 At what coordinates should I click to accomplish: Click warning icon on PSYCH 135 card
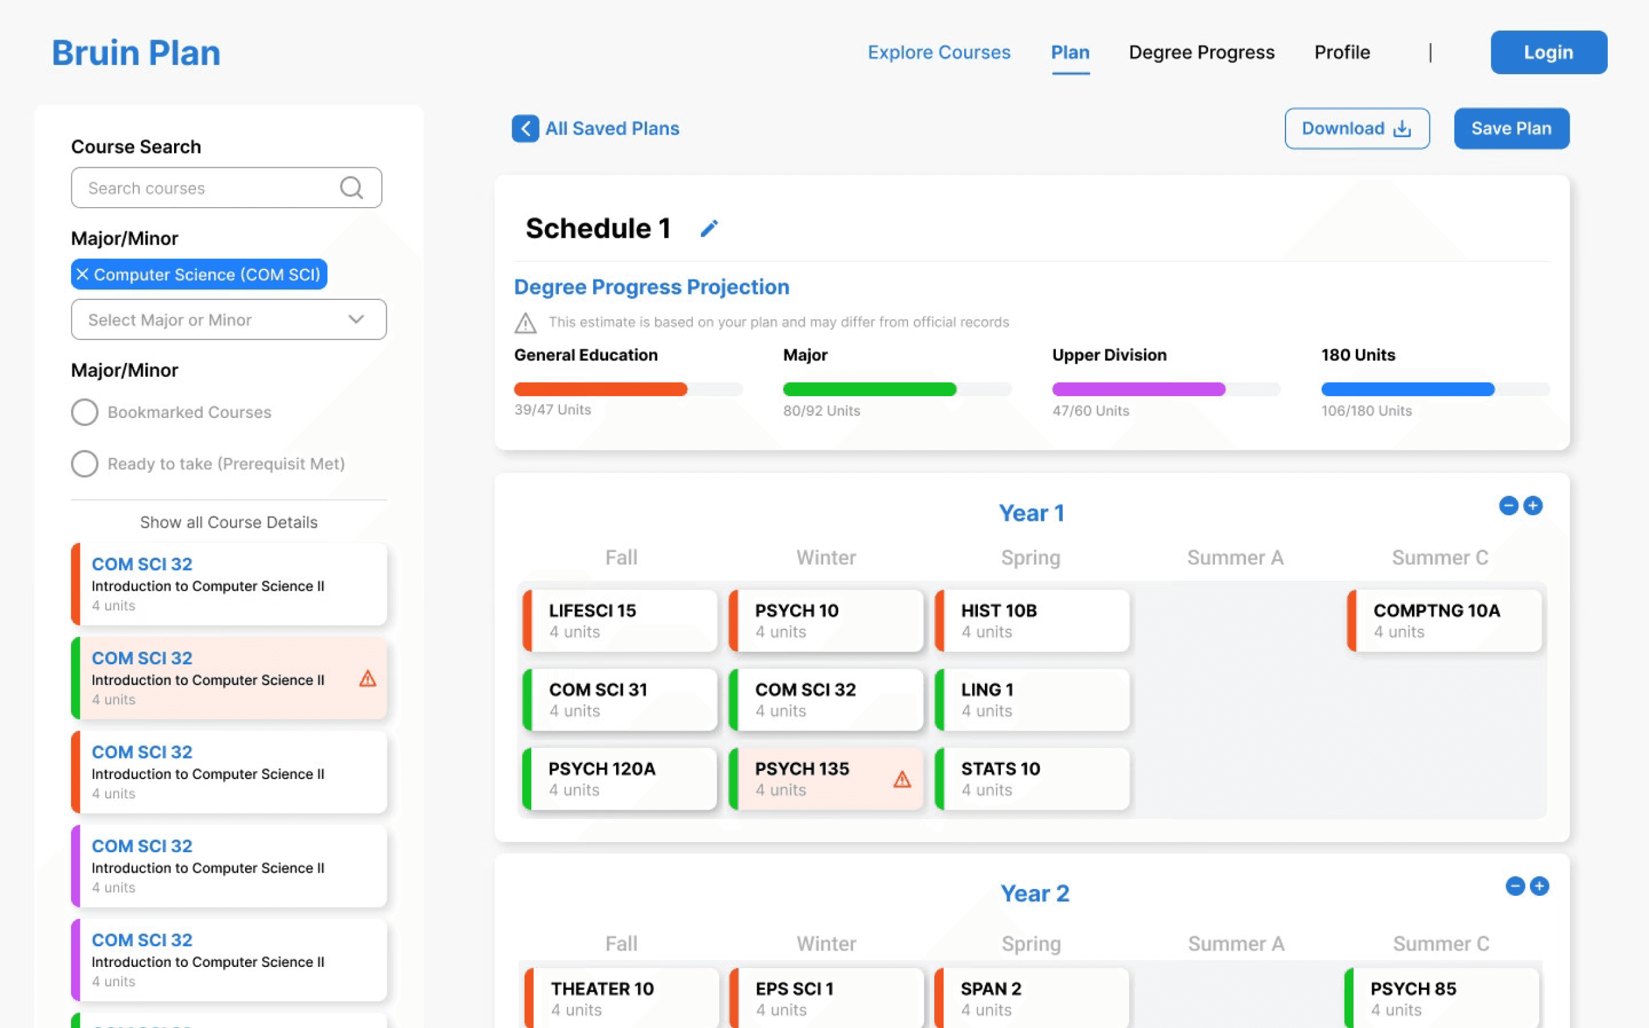click(x=902, y=779)
